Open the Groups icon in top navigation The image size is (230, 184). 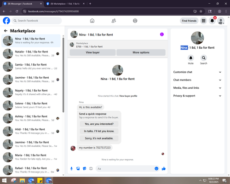(x=135, y=21)
